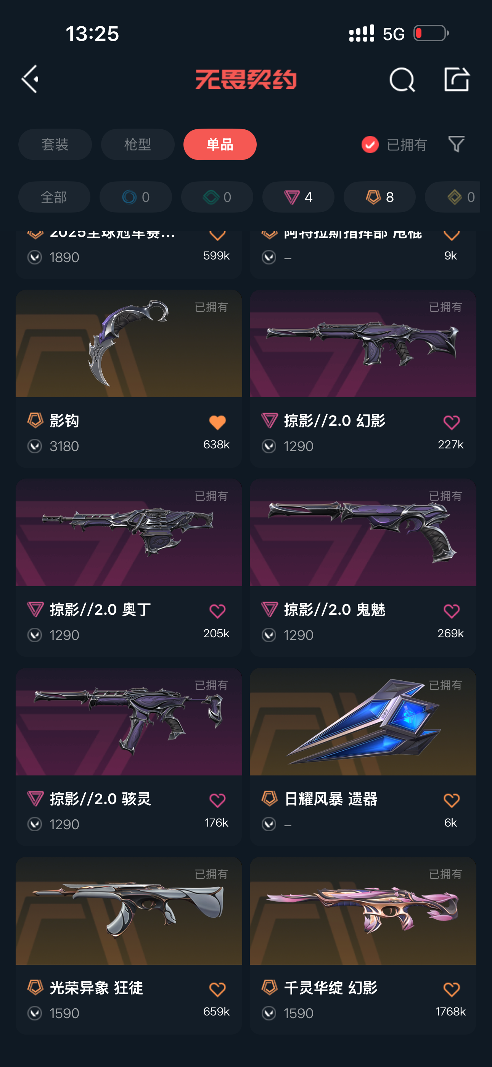Image resolution: width=492 pixels, height=1067 pixels.
Task: Like the 日耀风暴 遗器 heart icon
Action: [x=452, y=800]
